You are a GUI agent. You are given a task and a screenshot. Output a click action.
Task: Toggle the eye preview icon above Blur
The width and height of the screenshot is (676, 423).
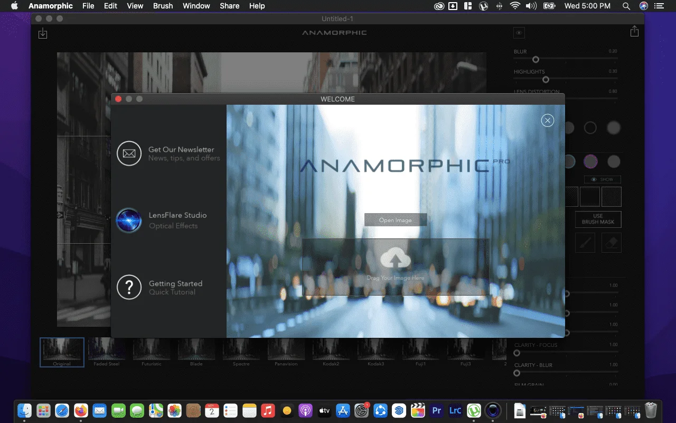pos(519,33)
